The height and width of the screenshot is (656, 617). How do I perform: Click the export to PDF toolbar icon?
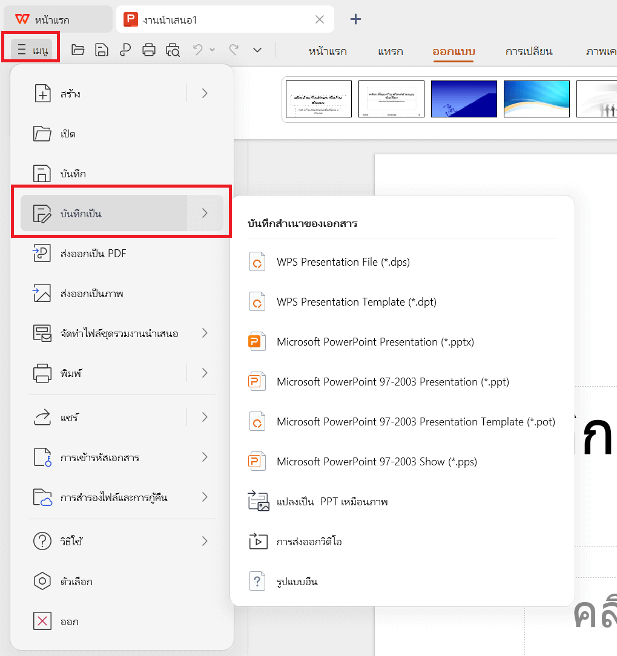[125, 50]
